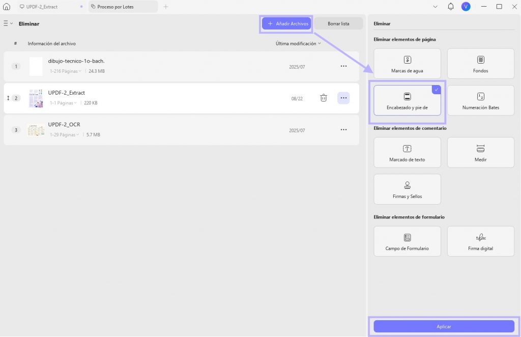Switch to the UPDF-2_Extract tab
Image resolution: width=521 pixels, height=337 pixels.
(x=42, y=7)
